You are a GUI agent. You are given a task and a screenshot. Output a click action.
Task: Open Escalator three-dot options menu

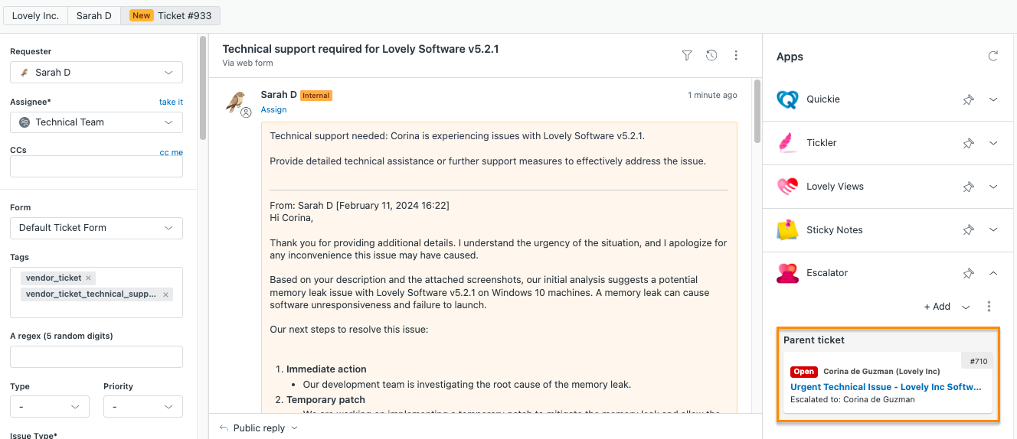click(989, 307)
